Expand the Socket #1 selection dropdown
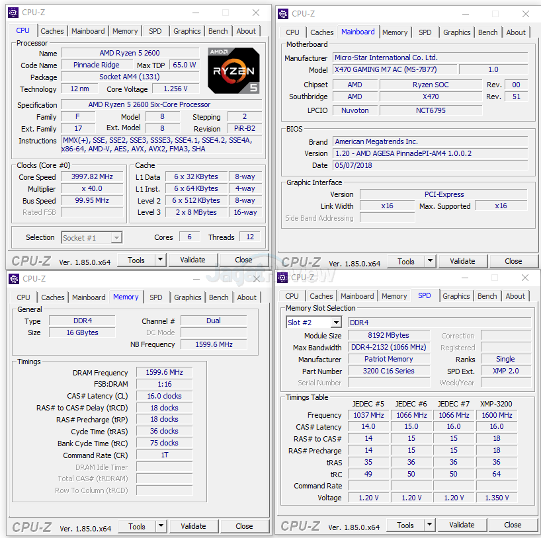 (116, 238)
